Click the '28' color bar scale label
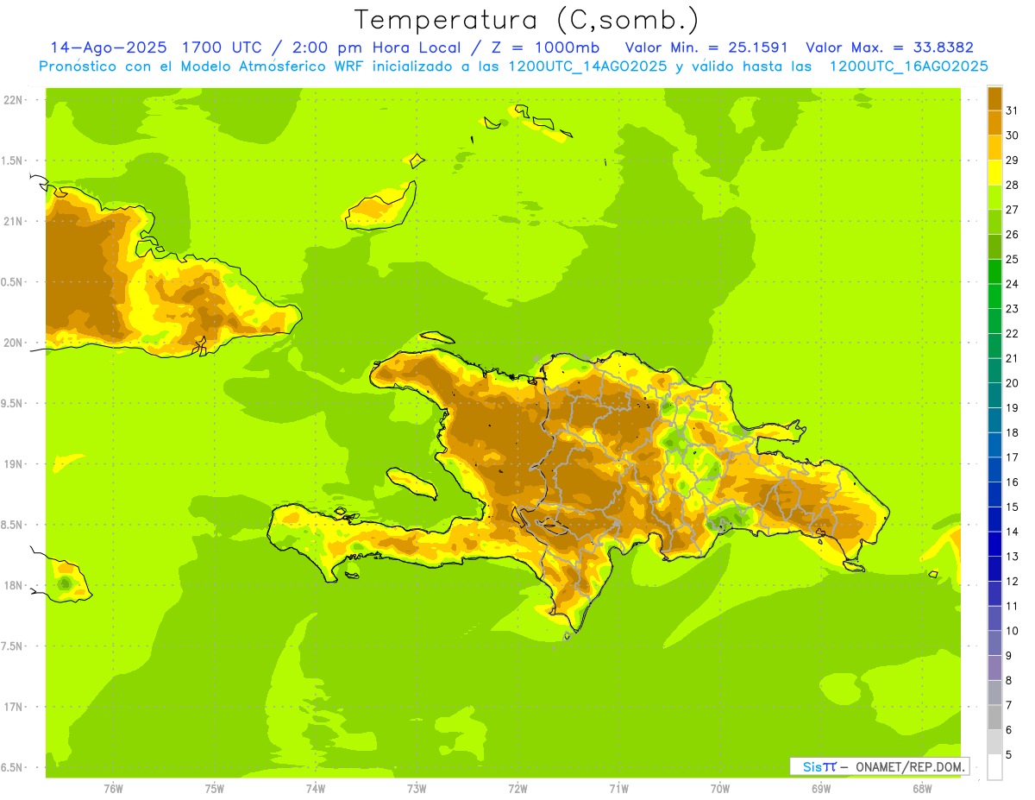1035x800 pixels. click(1013, 185)
